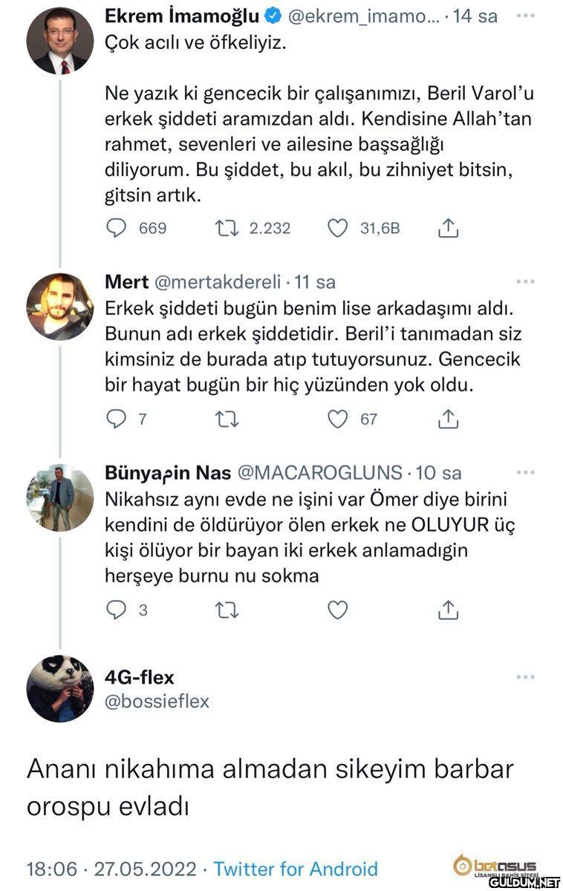Open the 4G-flex panda avatar
563x891 pixels.
coord(60,689)
